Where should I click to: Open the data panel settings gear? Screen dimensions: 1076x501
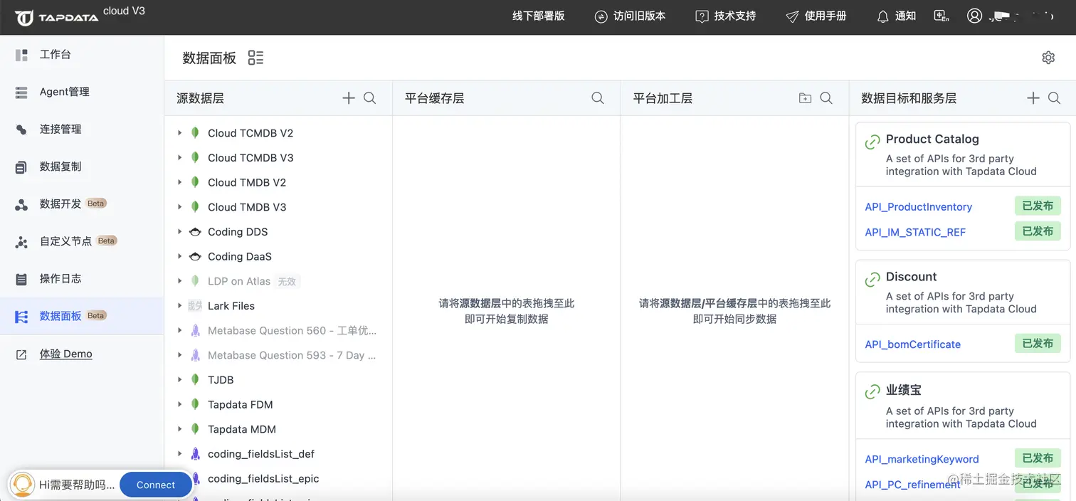pos(1048,58)
